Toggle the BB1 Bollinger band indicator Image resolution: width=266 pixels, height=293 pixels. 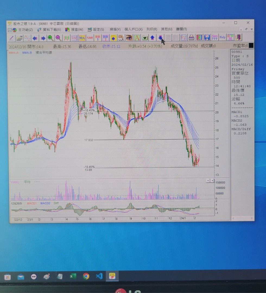click(98, 38)
